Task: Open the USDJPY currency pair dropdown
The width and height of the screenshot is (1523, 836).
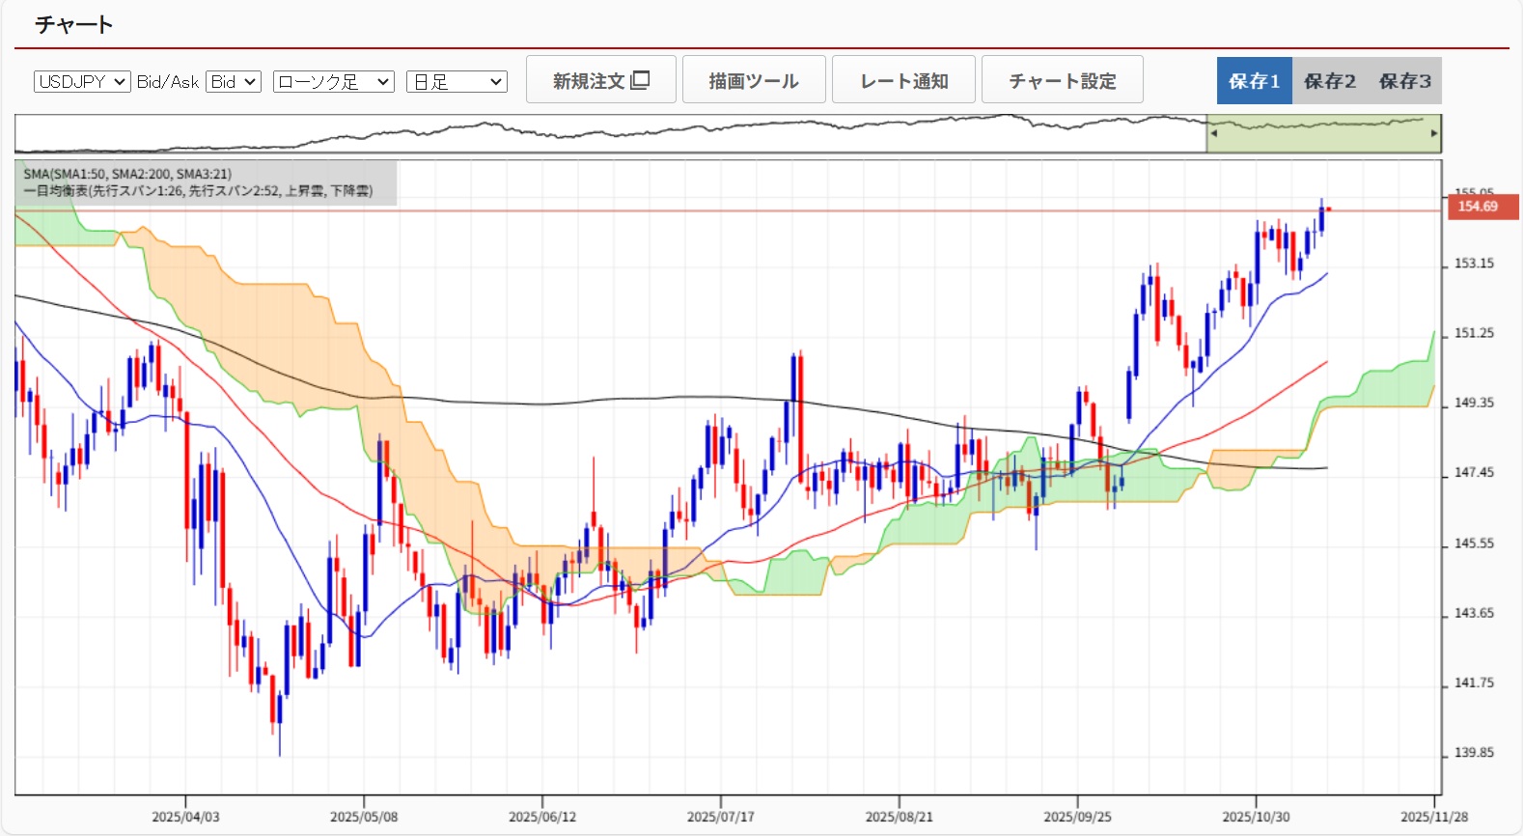Action: [x=82, y=82]
